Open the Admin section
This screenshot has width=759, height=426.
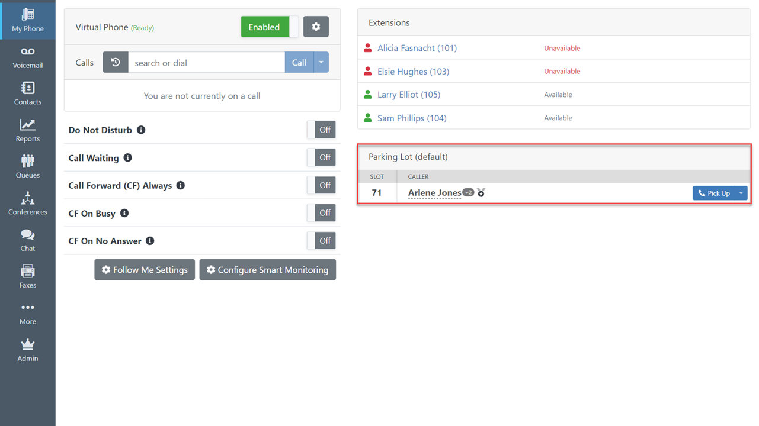pyautogui.click(x=28, y=350)
